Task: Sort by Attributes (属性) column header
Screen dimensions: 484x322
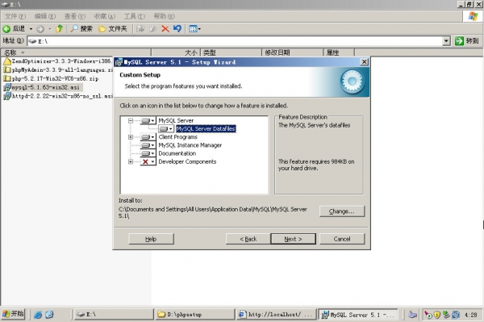Action: 339,52
